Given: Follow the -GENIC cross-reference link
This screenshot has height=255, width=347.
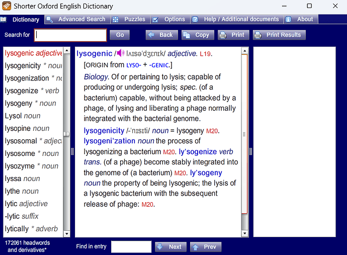Looking at the screenshot, I should 160,65.
